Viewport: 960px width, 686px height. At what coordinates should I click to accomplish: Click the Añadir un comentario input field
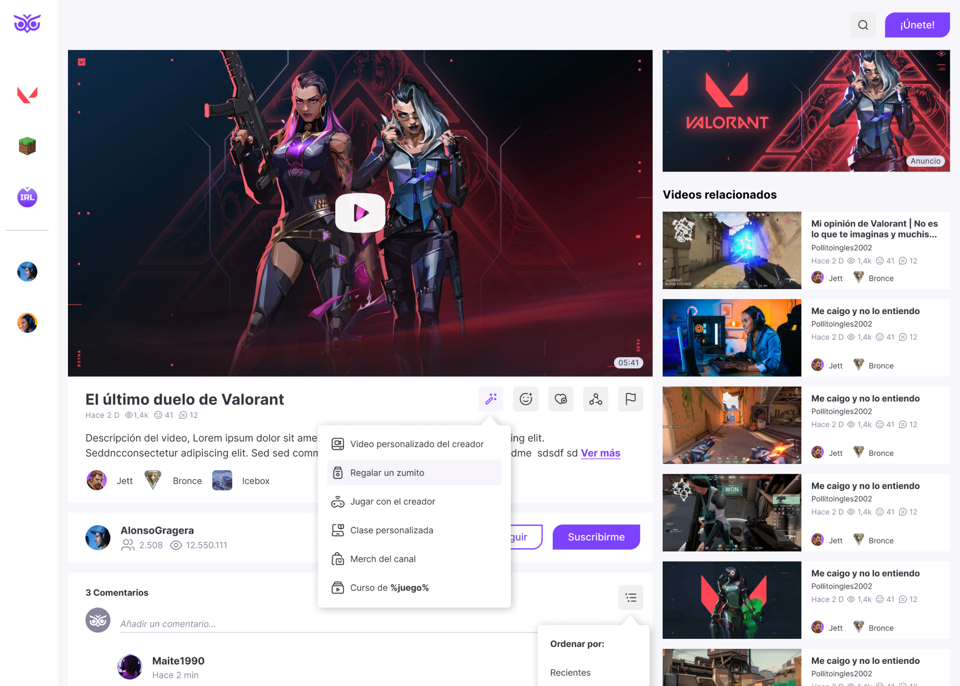[328, 624]
